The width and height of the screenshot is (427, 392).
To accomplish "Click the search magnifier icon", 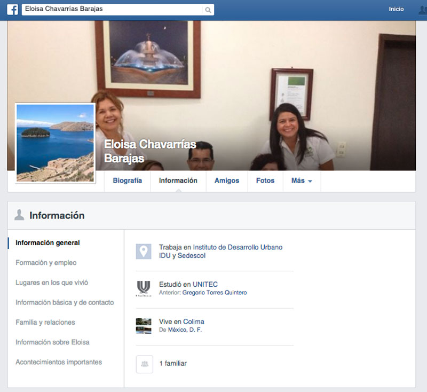I will (208, 10).
